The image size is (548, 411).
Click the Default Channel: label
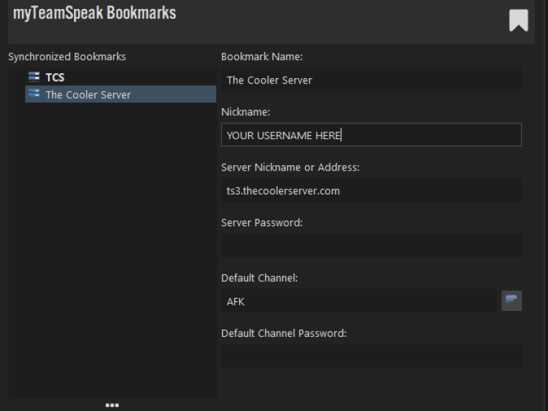260,278
